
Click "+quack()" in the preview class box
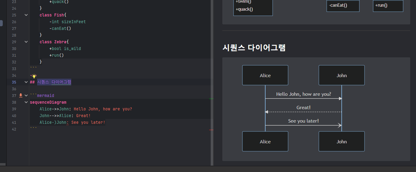[x=244, y=9]
